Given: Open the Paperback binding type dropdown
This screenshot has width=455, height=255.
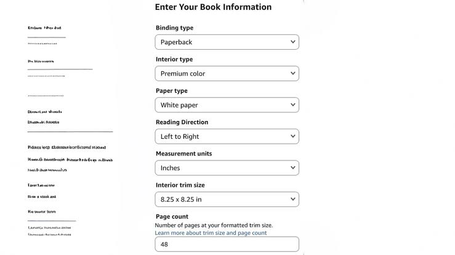Looking at the screenshot, I should (x=227, y=42).
